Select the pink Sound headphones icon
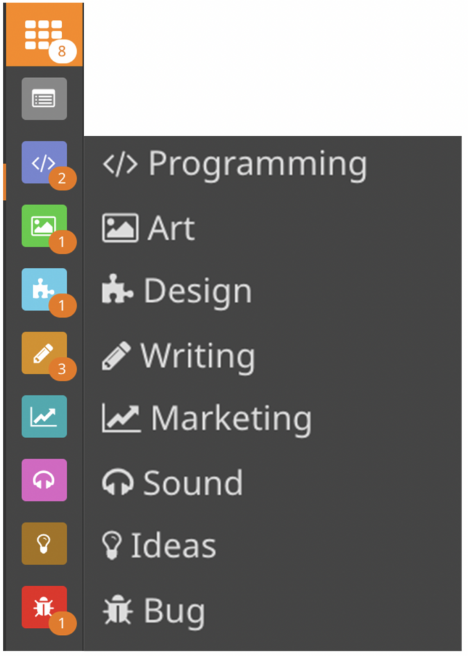The image size is (468, 656). [44, 480]
